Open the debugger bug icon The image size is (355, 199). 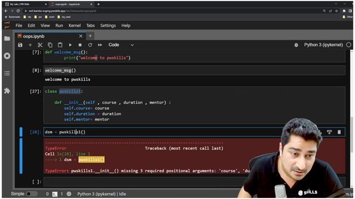(296, 45)
